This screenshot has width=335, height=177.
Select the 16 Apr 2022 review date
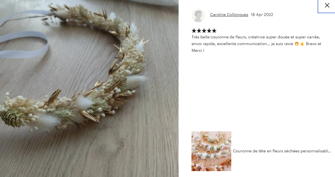tap(262, 15)
